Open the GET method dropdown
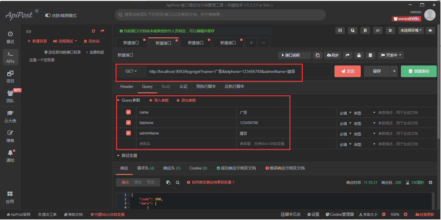Screen dimensions: 441x220 [x=131, y=71]
